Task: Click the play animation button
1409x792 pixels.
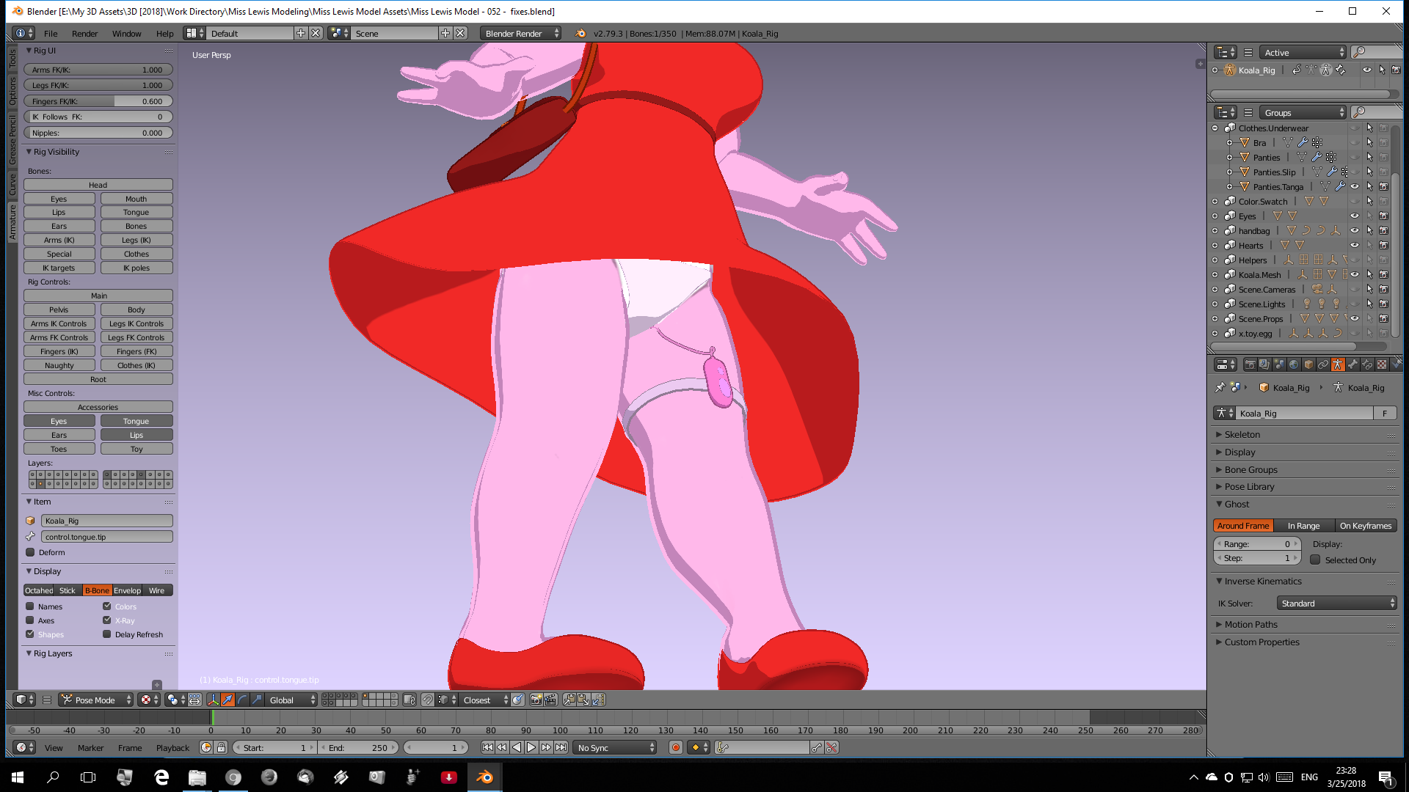Action: point(531,747)
